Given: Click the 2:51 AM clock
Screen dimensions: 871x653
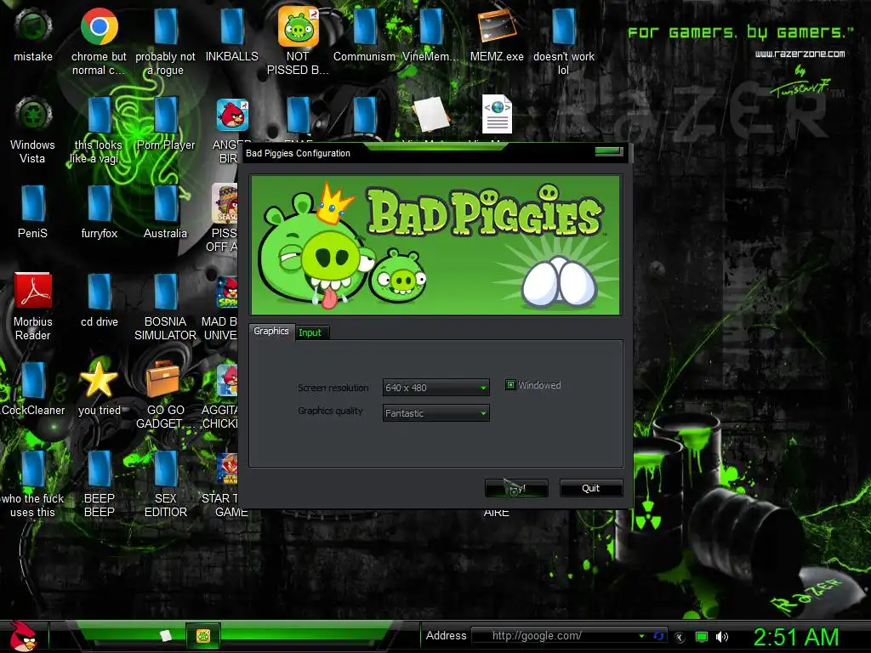Looking at the screenshot, I should (x=795, y=637).
